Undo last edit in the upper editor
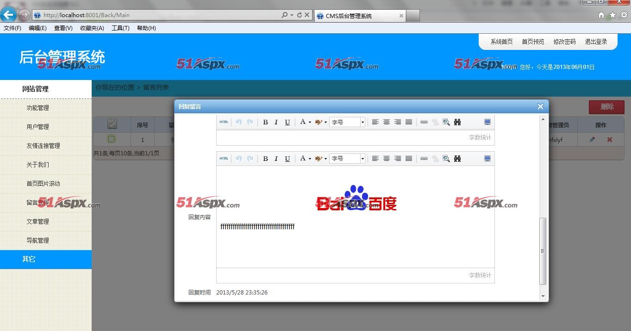Image resolution: width=631 pixels, height=331 pixels. pyautogui.click(x=239, y=122)
